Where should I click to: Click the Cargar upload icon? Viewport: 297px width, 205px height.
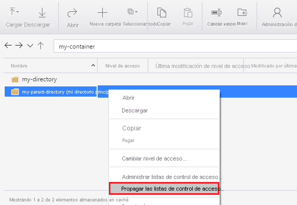click(12, 11)
